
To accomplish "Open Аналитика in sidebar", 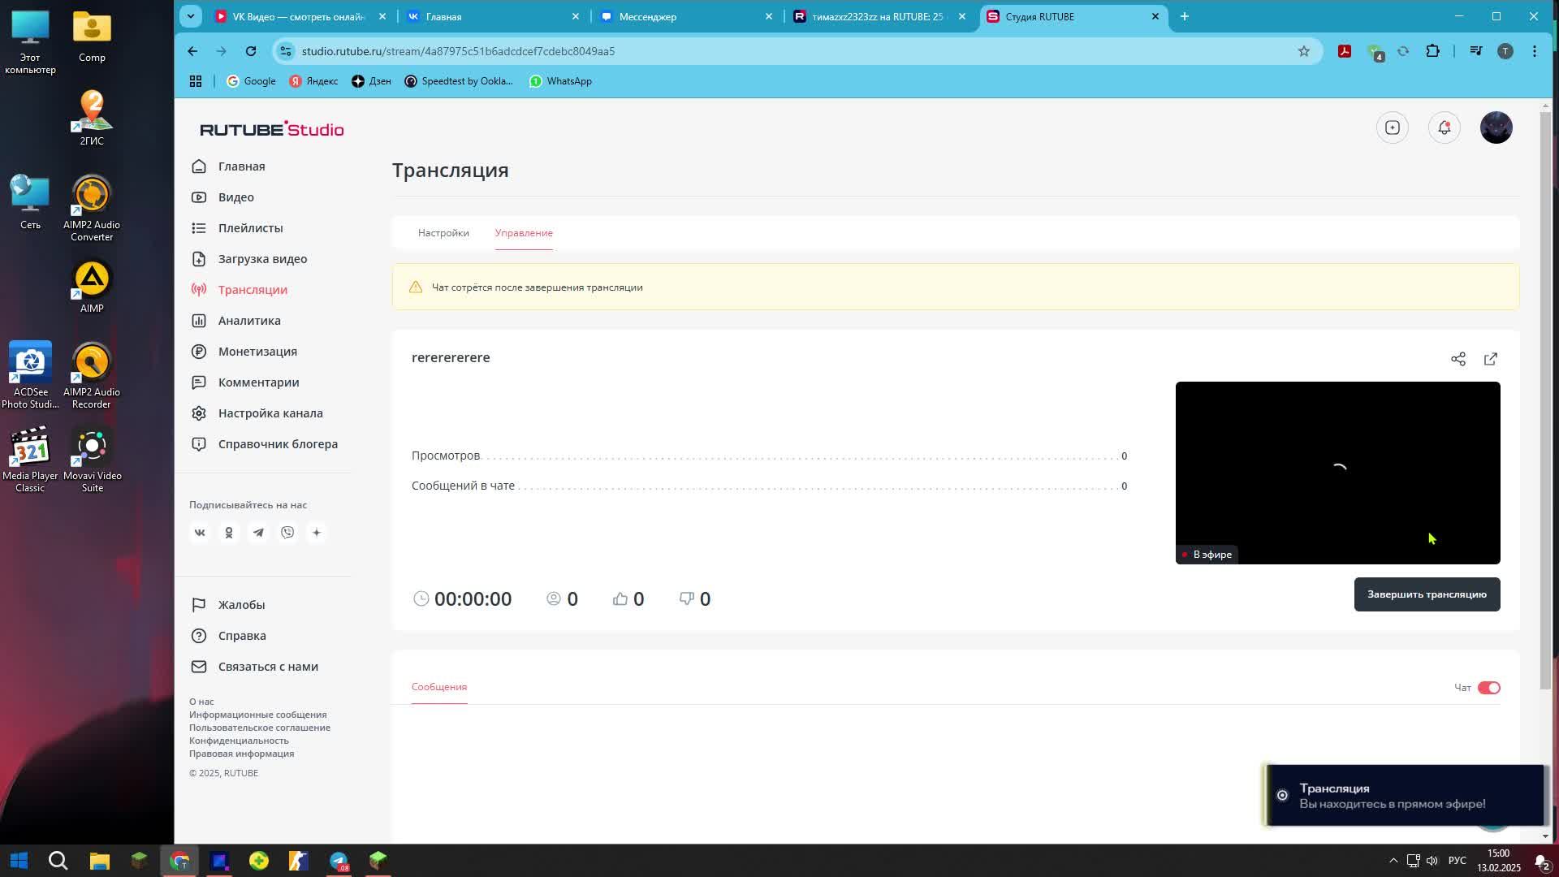I will pos(249,321).
